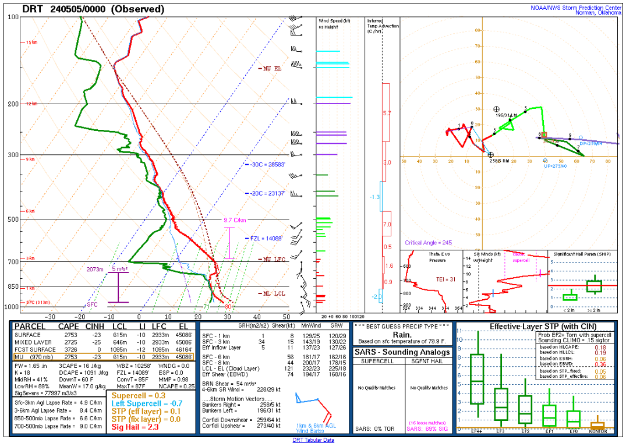Click the Bunkers Left crosshair marker on hodograph
The height and width of the screenshot is (443, 626).
pos(496,109)
